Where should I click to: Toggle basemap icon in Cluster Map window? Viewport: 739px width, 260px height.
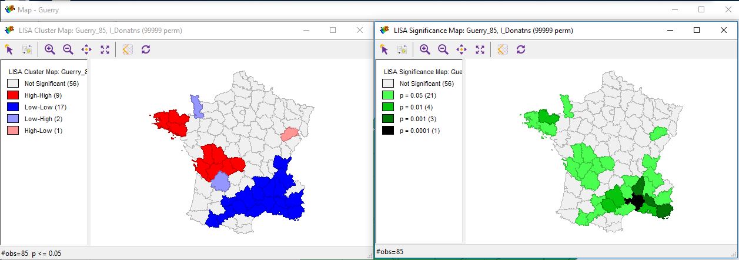click(x=127, y=50)
